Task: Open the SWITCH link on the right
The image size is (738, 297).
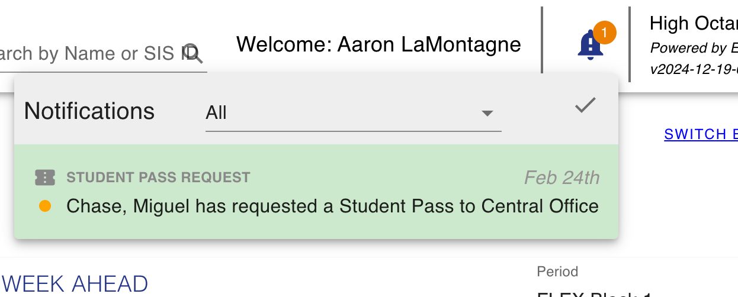Action: [x=701, y=134]
